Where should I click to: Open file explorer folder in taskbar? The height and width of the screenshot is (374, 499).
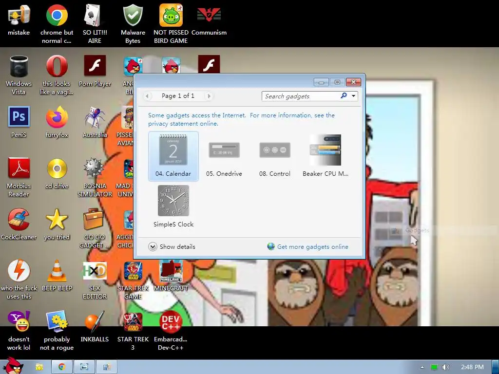coord(39,367)
